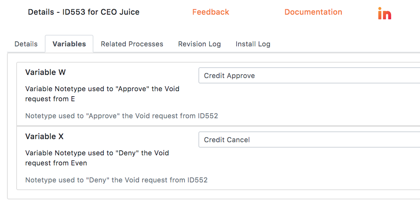Switch to the Details tab
Viewport: 420px width, 211px height.
[x=26, y=44]
